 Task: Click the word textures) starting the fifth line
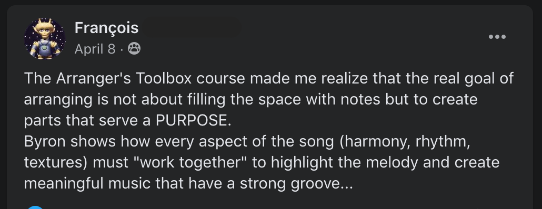tap(56, 162)
